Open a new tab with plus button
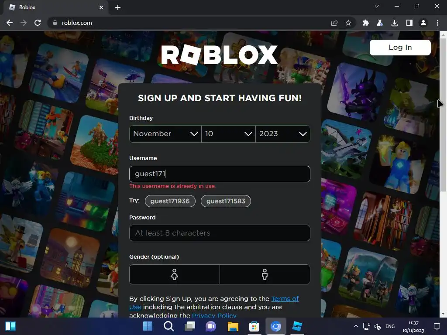Screen dimensions: 447x335 [118, 7]
